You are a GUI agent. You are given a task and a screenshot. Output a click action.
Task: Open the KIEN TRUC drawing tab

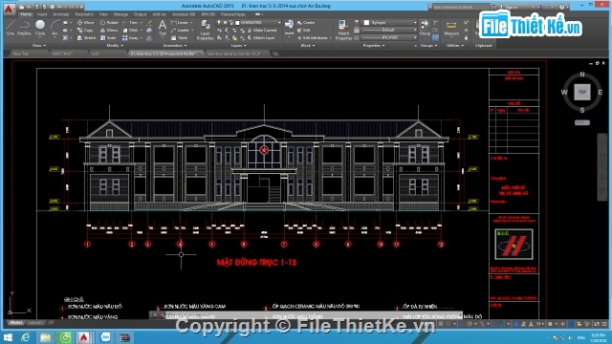coord(62,54)
